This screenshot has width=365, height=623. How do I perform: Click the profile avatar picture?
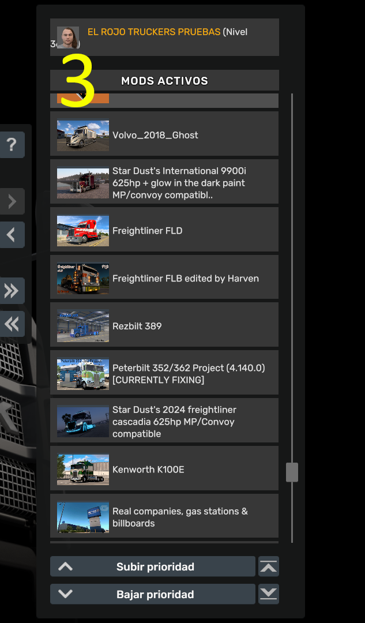click(68, 37)
